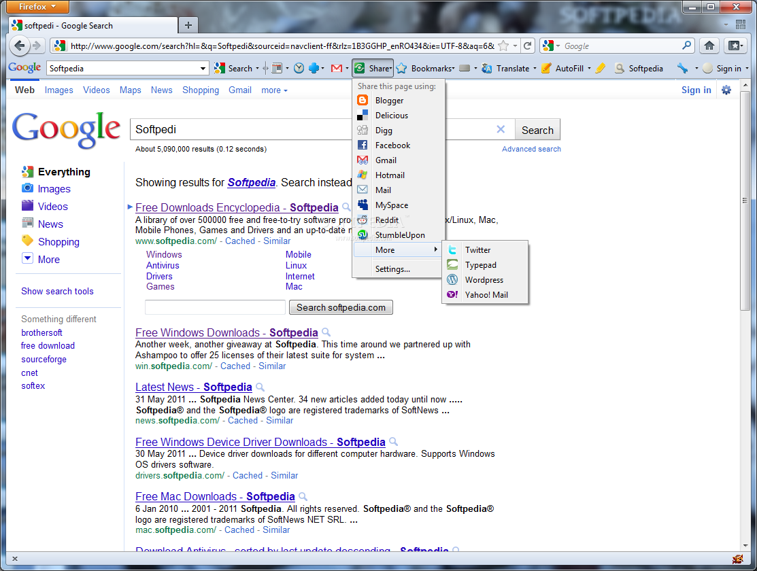Select Blogger in the Share menu
Screen dimensions: 757x571
(x=399, y=101)
